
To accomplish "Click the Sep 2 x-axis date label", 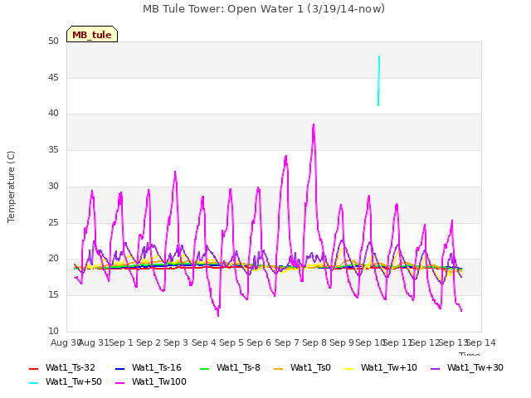I will (149, 342).
